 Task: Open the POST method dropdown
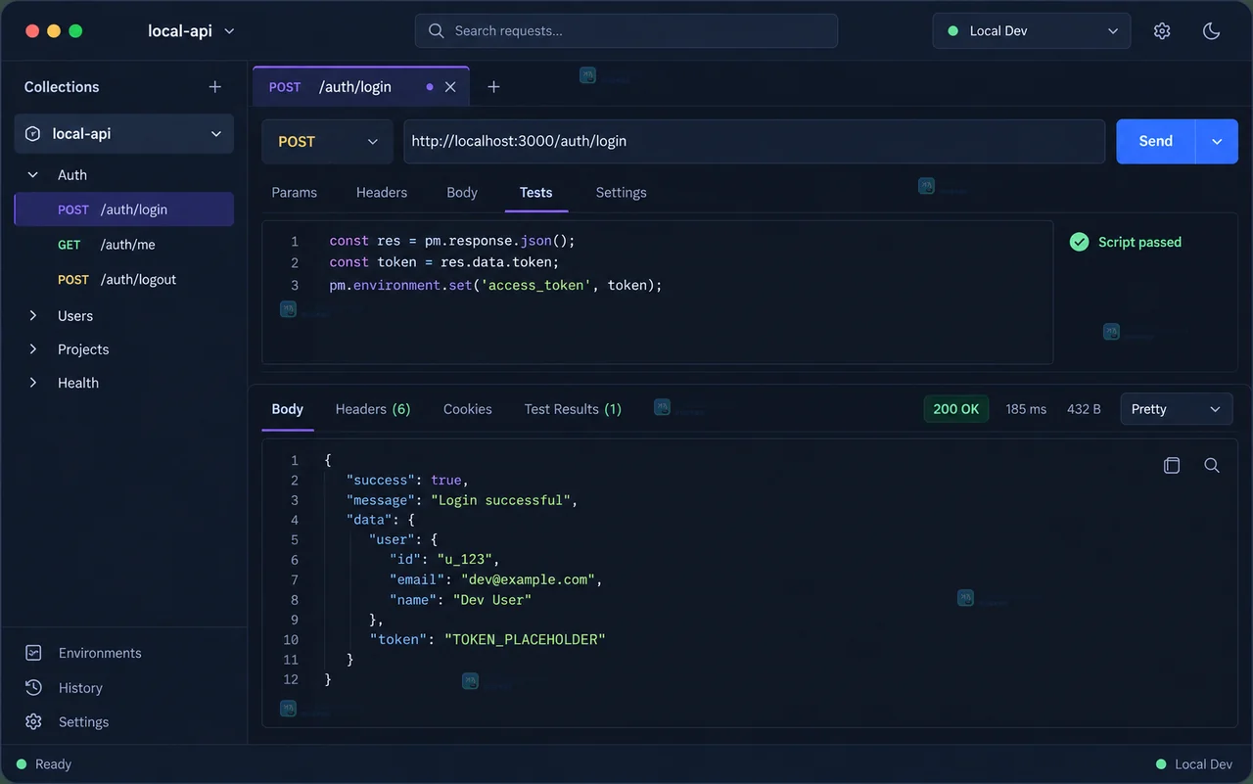click(x=327, y=142)
